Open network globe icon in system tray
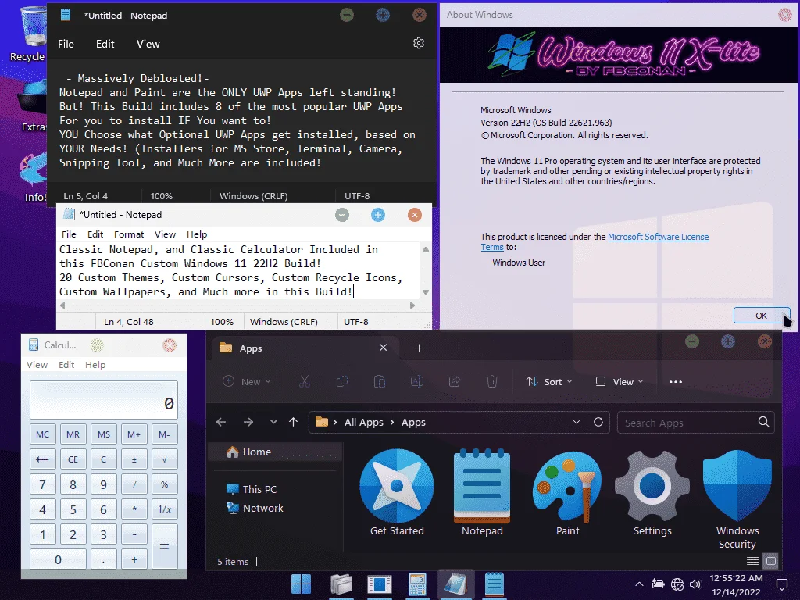This screenshot has height=600, width=800. point(677,584)
